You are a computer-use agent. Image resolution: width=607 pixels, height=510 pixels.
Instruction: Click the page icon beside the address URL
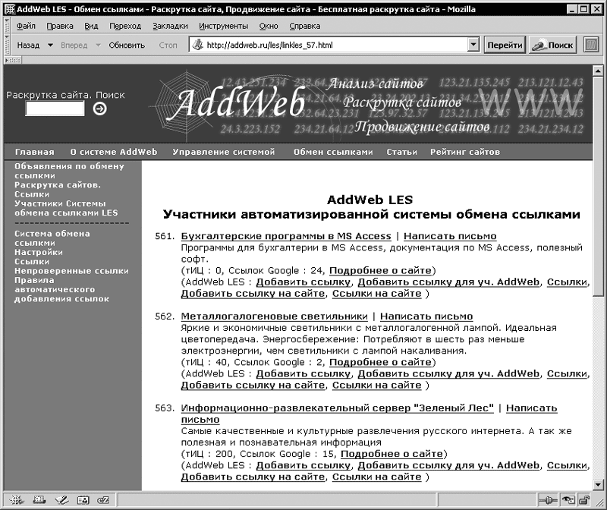point(198,45)
